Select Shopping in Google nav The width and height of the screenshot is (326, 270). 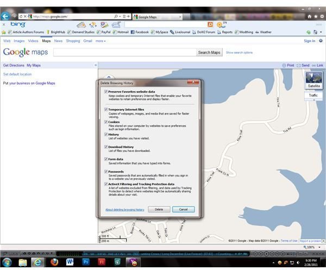(73, 41)
